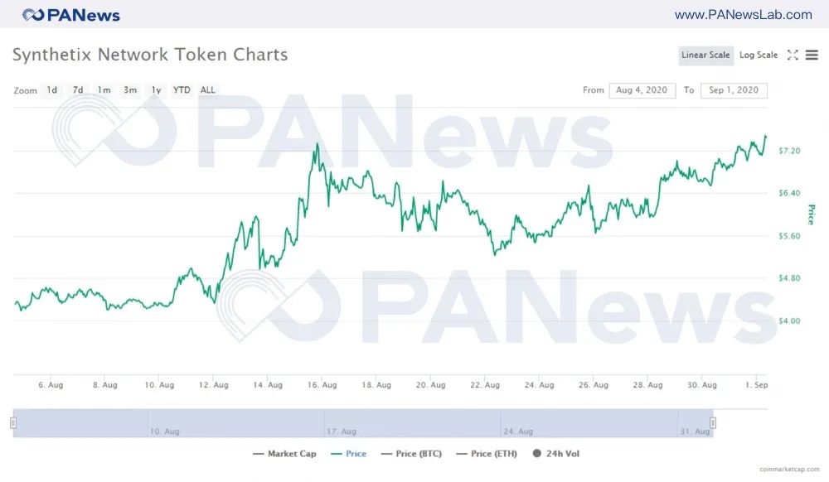Viewport: 829px width, 482px height.
Task: Grab the left navigator range handle
Action: (x=13, y=423)
